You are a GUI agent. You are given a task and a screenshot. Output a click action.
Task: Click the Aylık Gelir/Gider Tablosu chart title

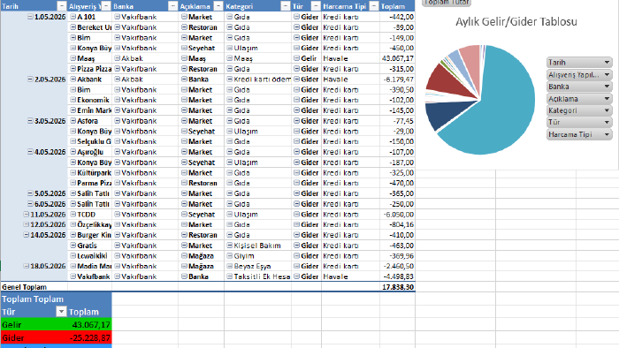[516, 22]
